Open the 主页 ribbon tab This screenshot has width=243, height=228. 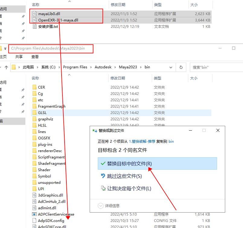point(3,57)
